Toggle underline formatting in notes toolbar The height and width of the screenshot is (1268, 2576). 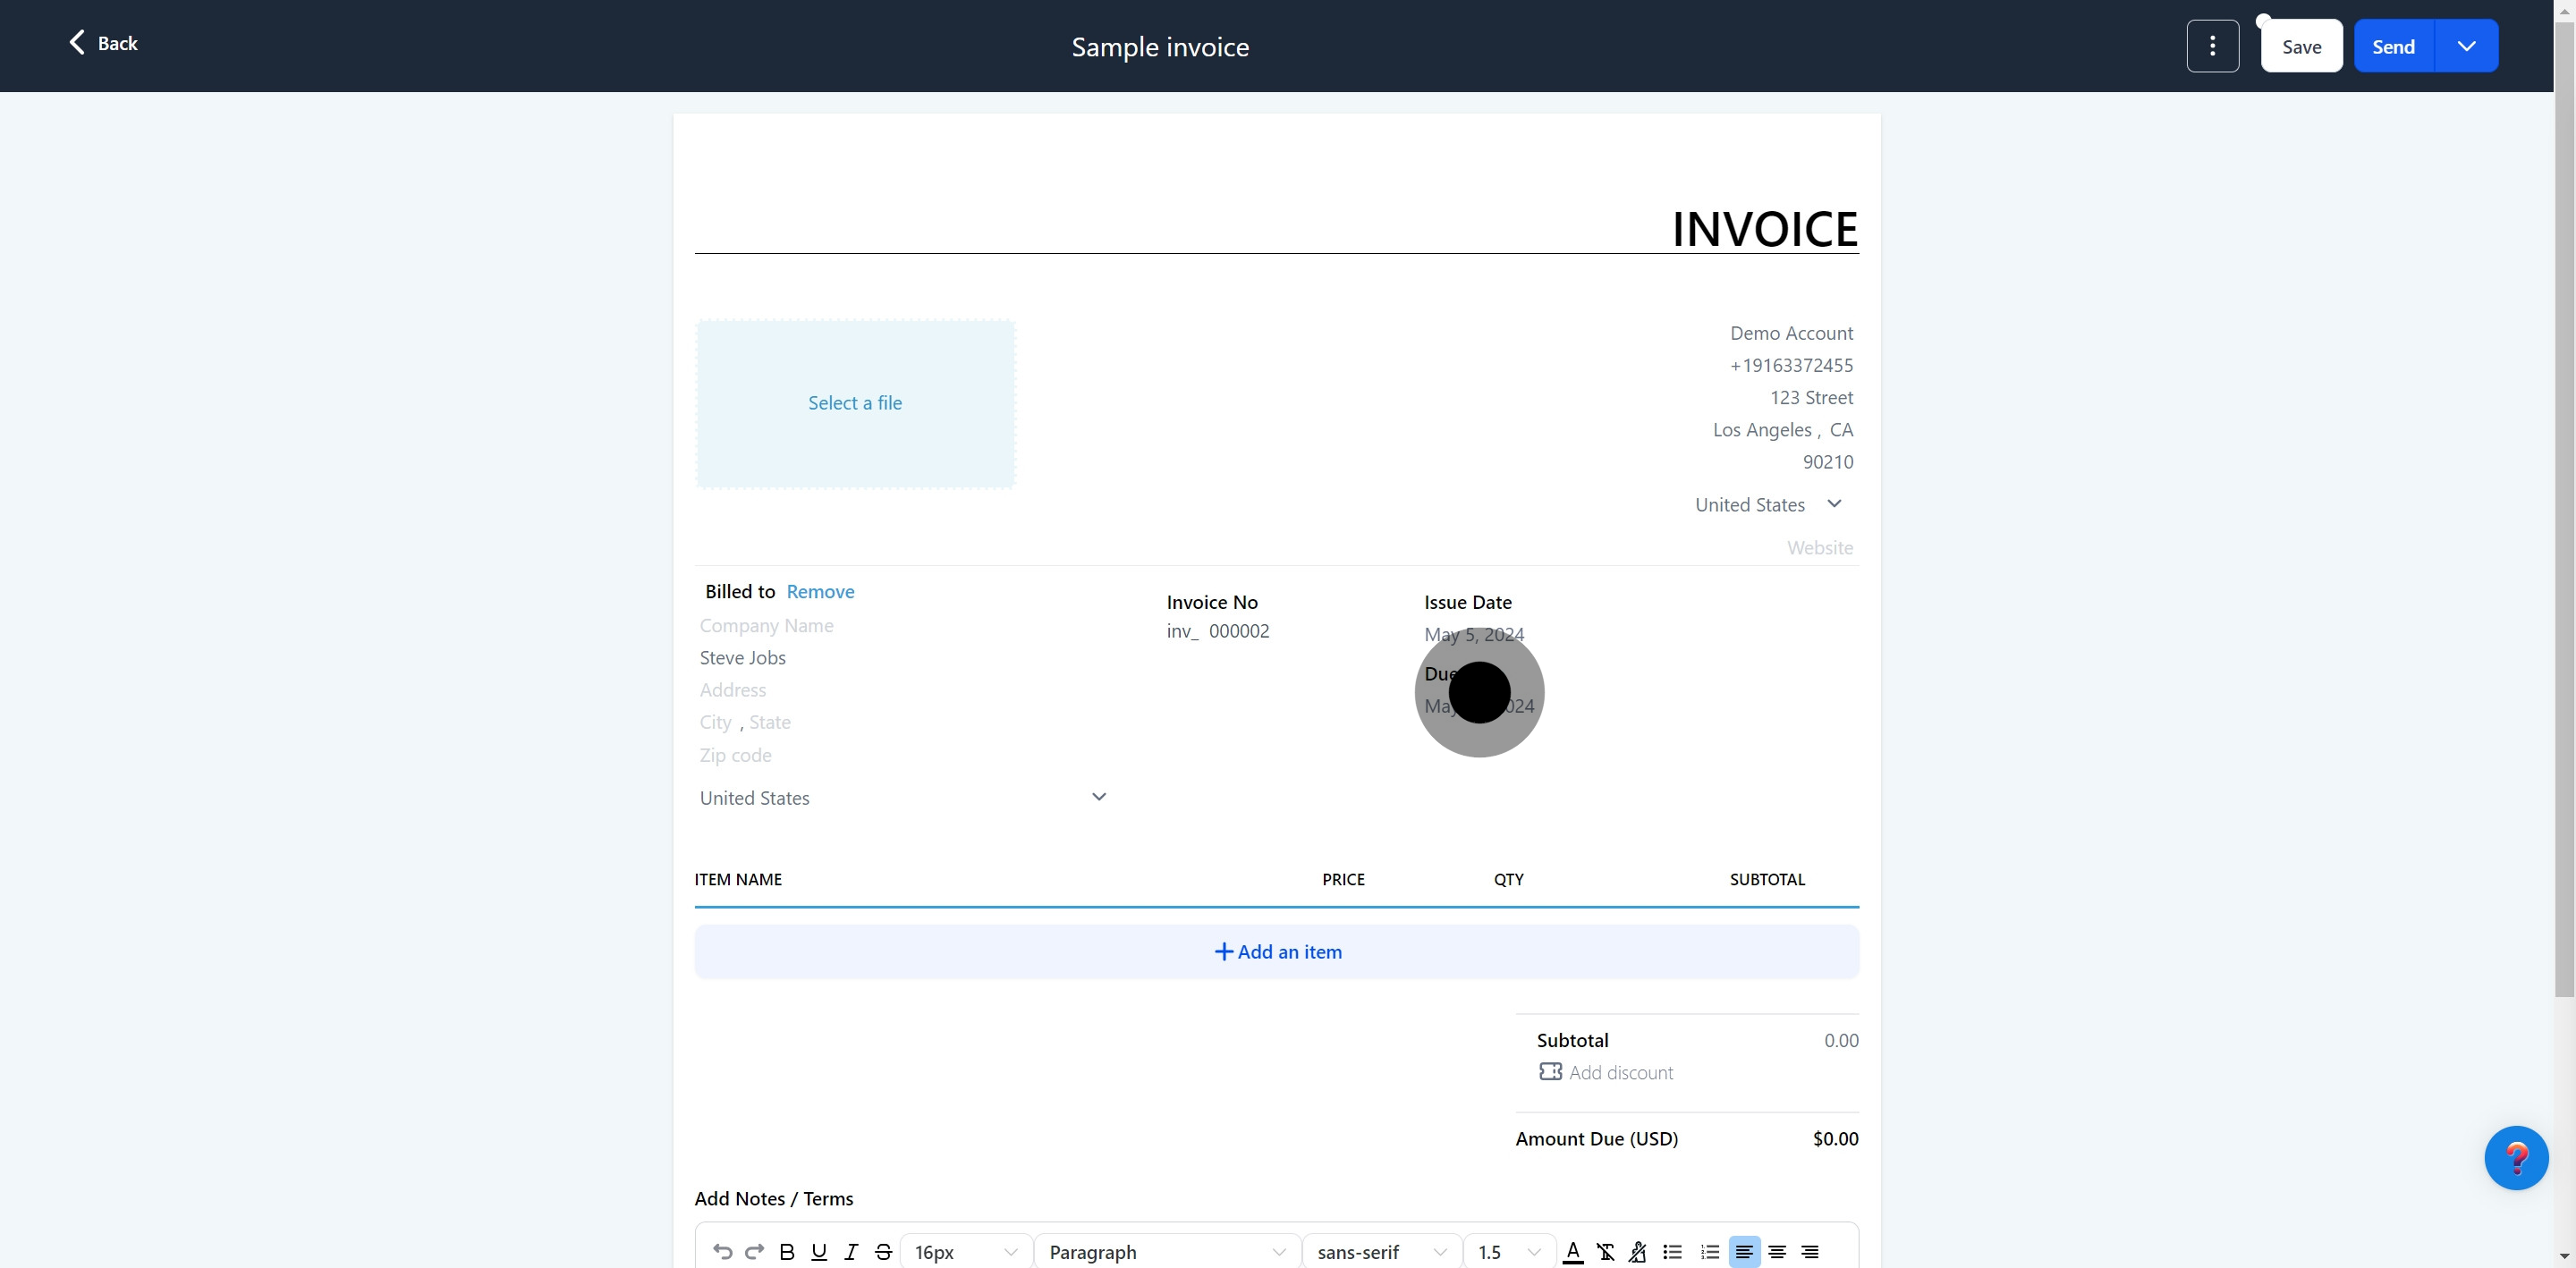(819, 1251)
